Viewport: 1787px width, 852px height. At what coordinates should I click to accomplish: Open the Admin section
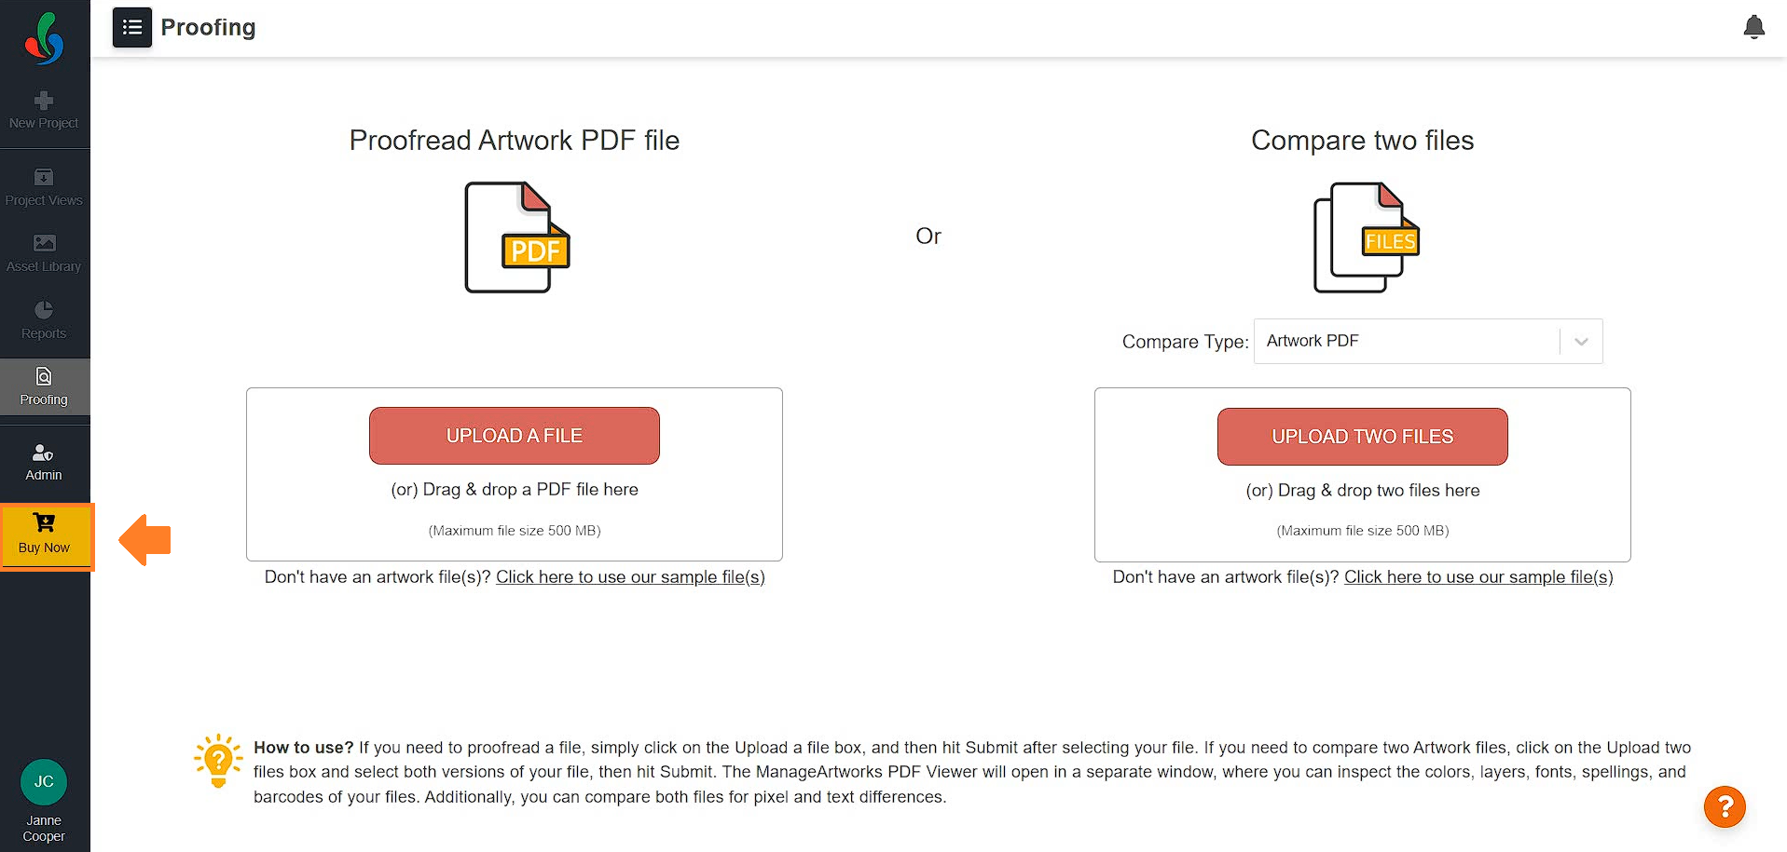coord(44,462)
